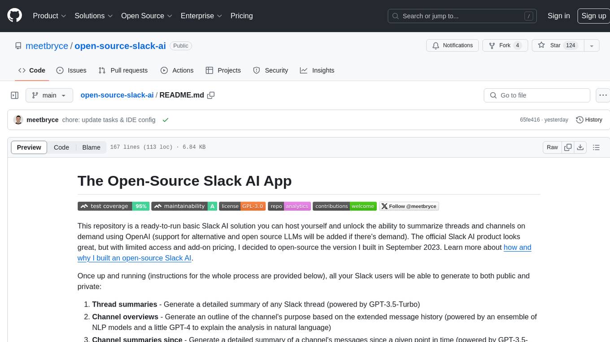Open the Pricing page
The image size is (610, 342).
[x=242, y=16]
